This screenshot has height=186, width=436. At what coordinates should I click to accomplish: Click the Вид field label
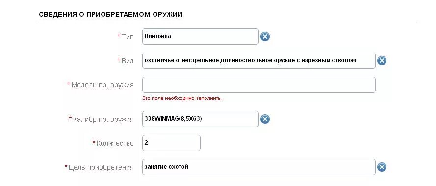coord(128,61)
